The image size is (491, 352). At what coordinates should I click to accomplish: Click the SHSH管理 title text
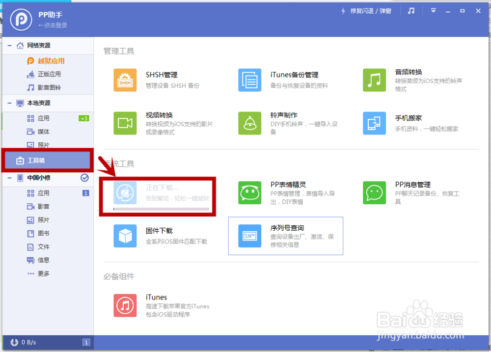[x=162, y=75]
